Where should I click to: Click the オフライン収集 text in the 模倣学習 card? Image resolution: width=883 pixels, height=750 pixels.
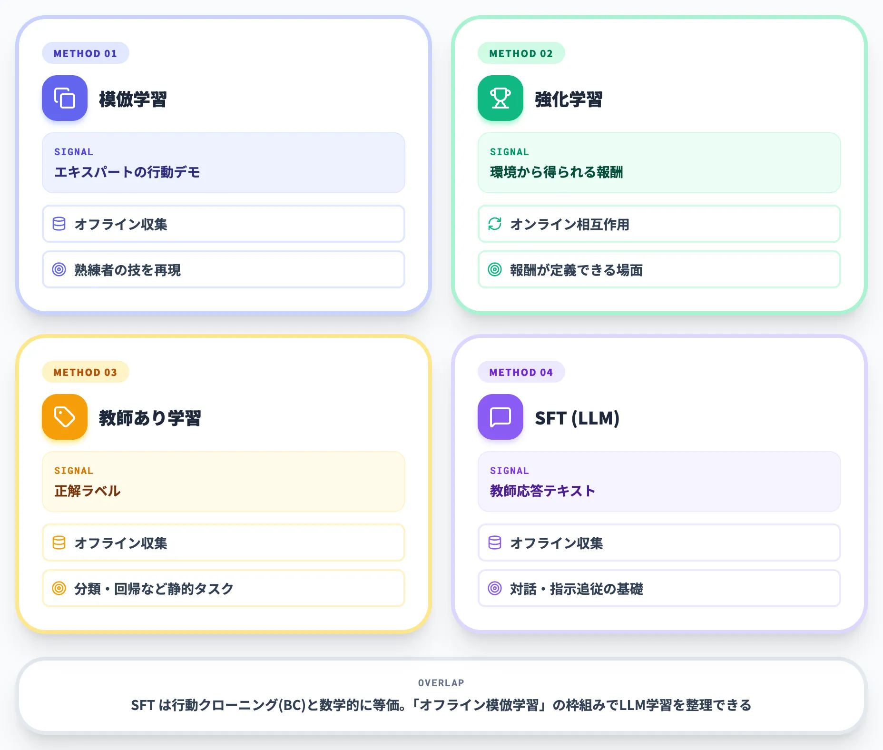pyautogui.click(x=121, y=224)
